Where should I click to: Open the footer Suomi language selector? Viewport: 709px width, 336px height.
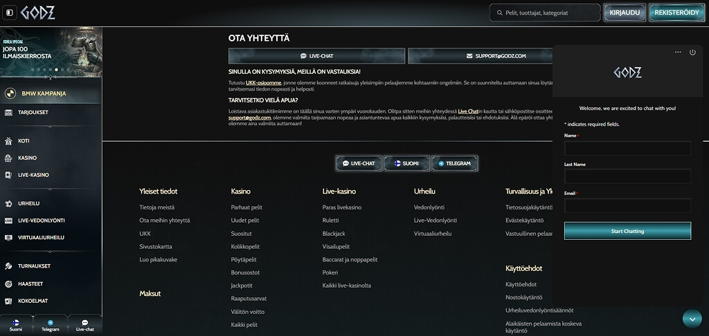406,163
